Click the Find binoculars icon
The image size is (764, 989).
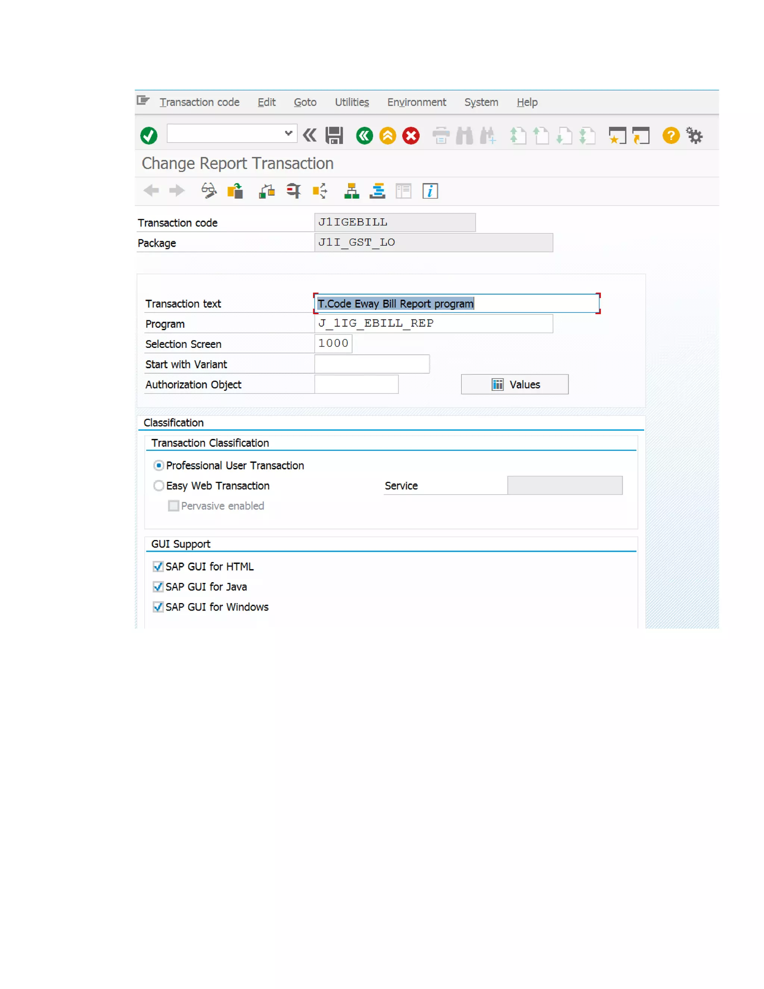click(464, 135)
